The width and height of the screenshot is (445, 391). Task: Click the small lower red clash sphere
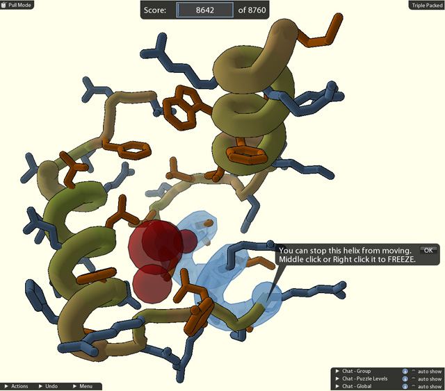tap(148, 281)
